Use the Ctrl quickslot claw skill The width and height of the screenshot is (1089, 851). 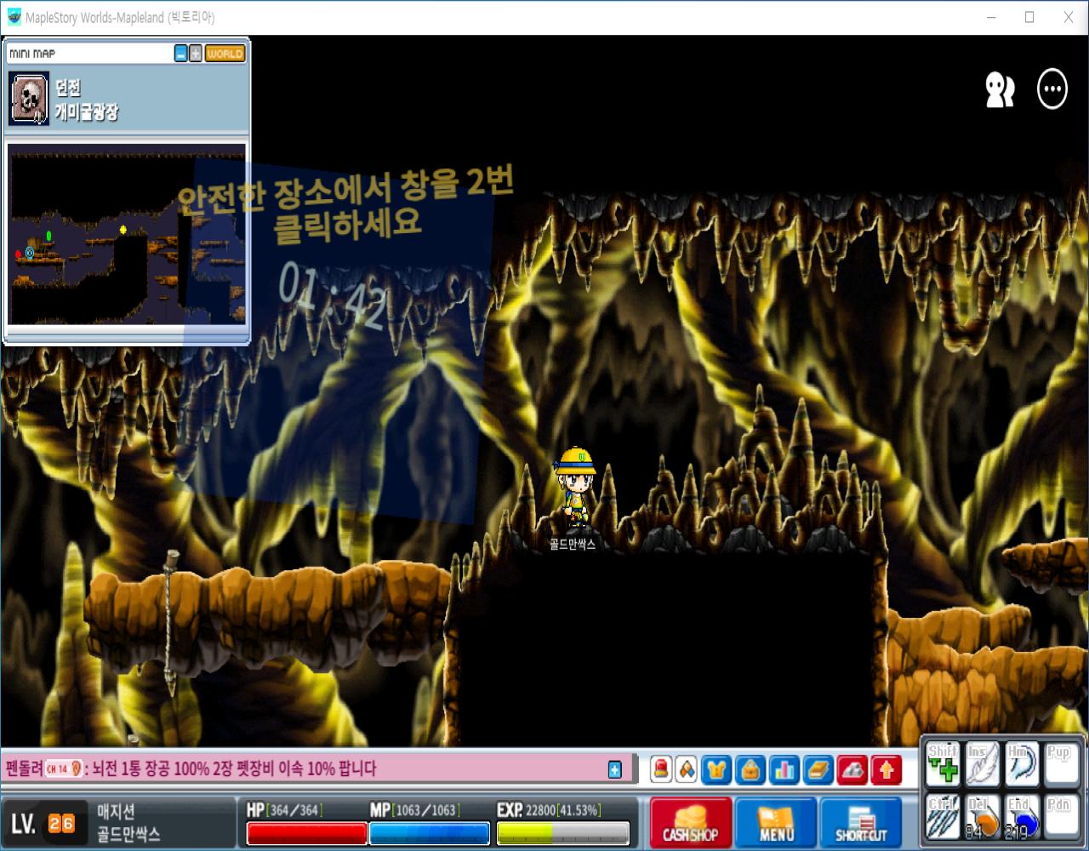(x=943, y=815)
